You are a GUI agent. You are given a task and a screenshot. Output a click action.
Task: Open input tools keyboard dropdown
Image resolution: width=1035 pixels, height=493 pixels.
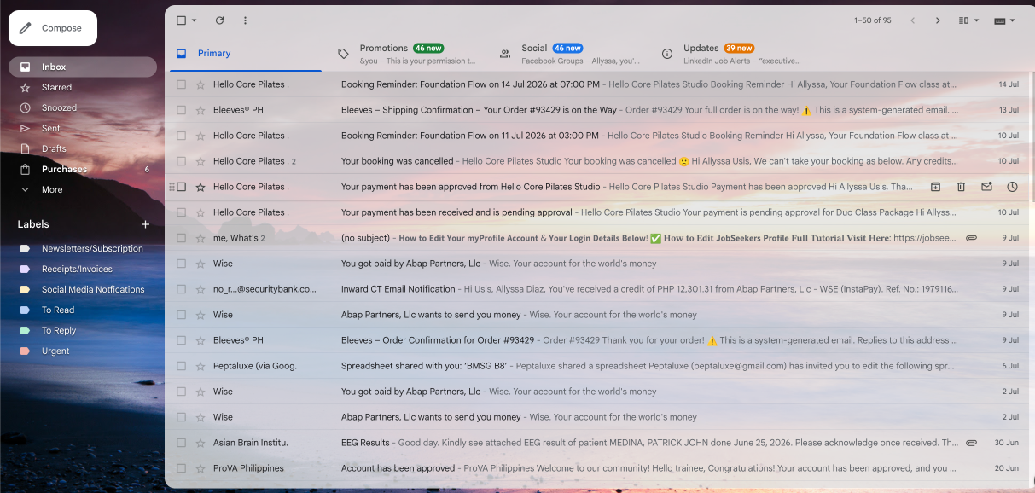1004,20
